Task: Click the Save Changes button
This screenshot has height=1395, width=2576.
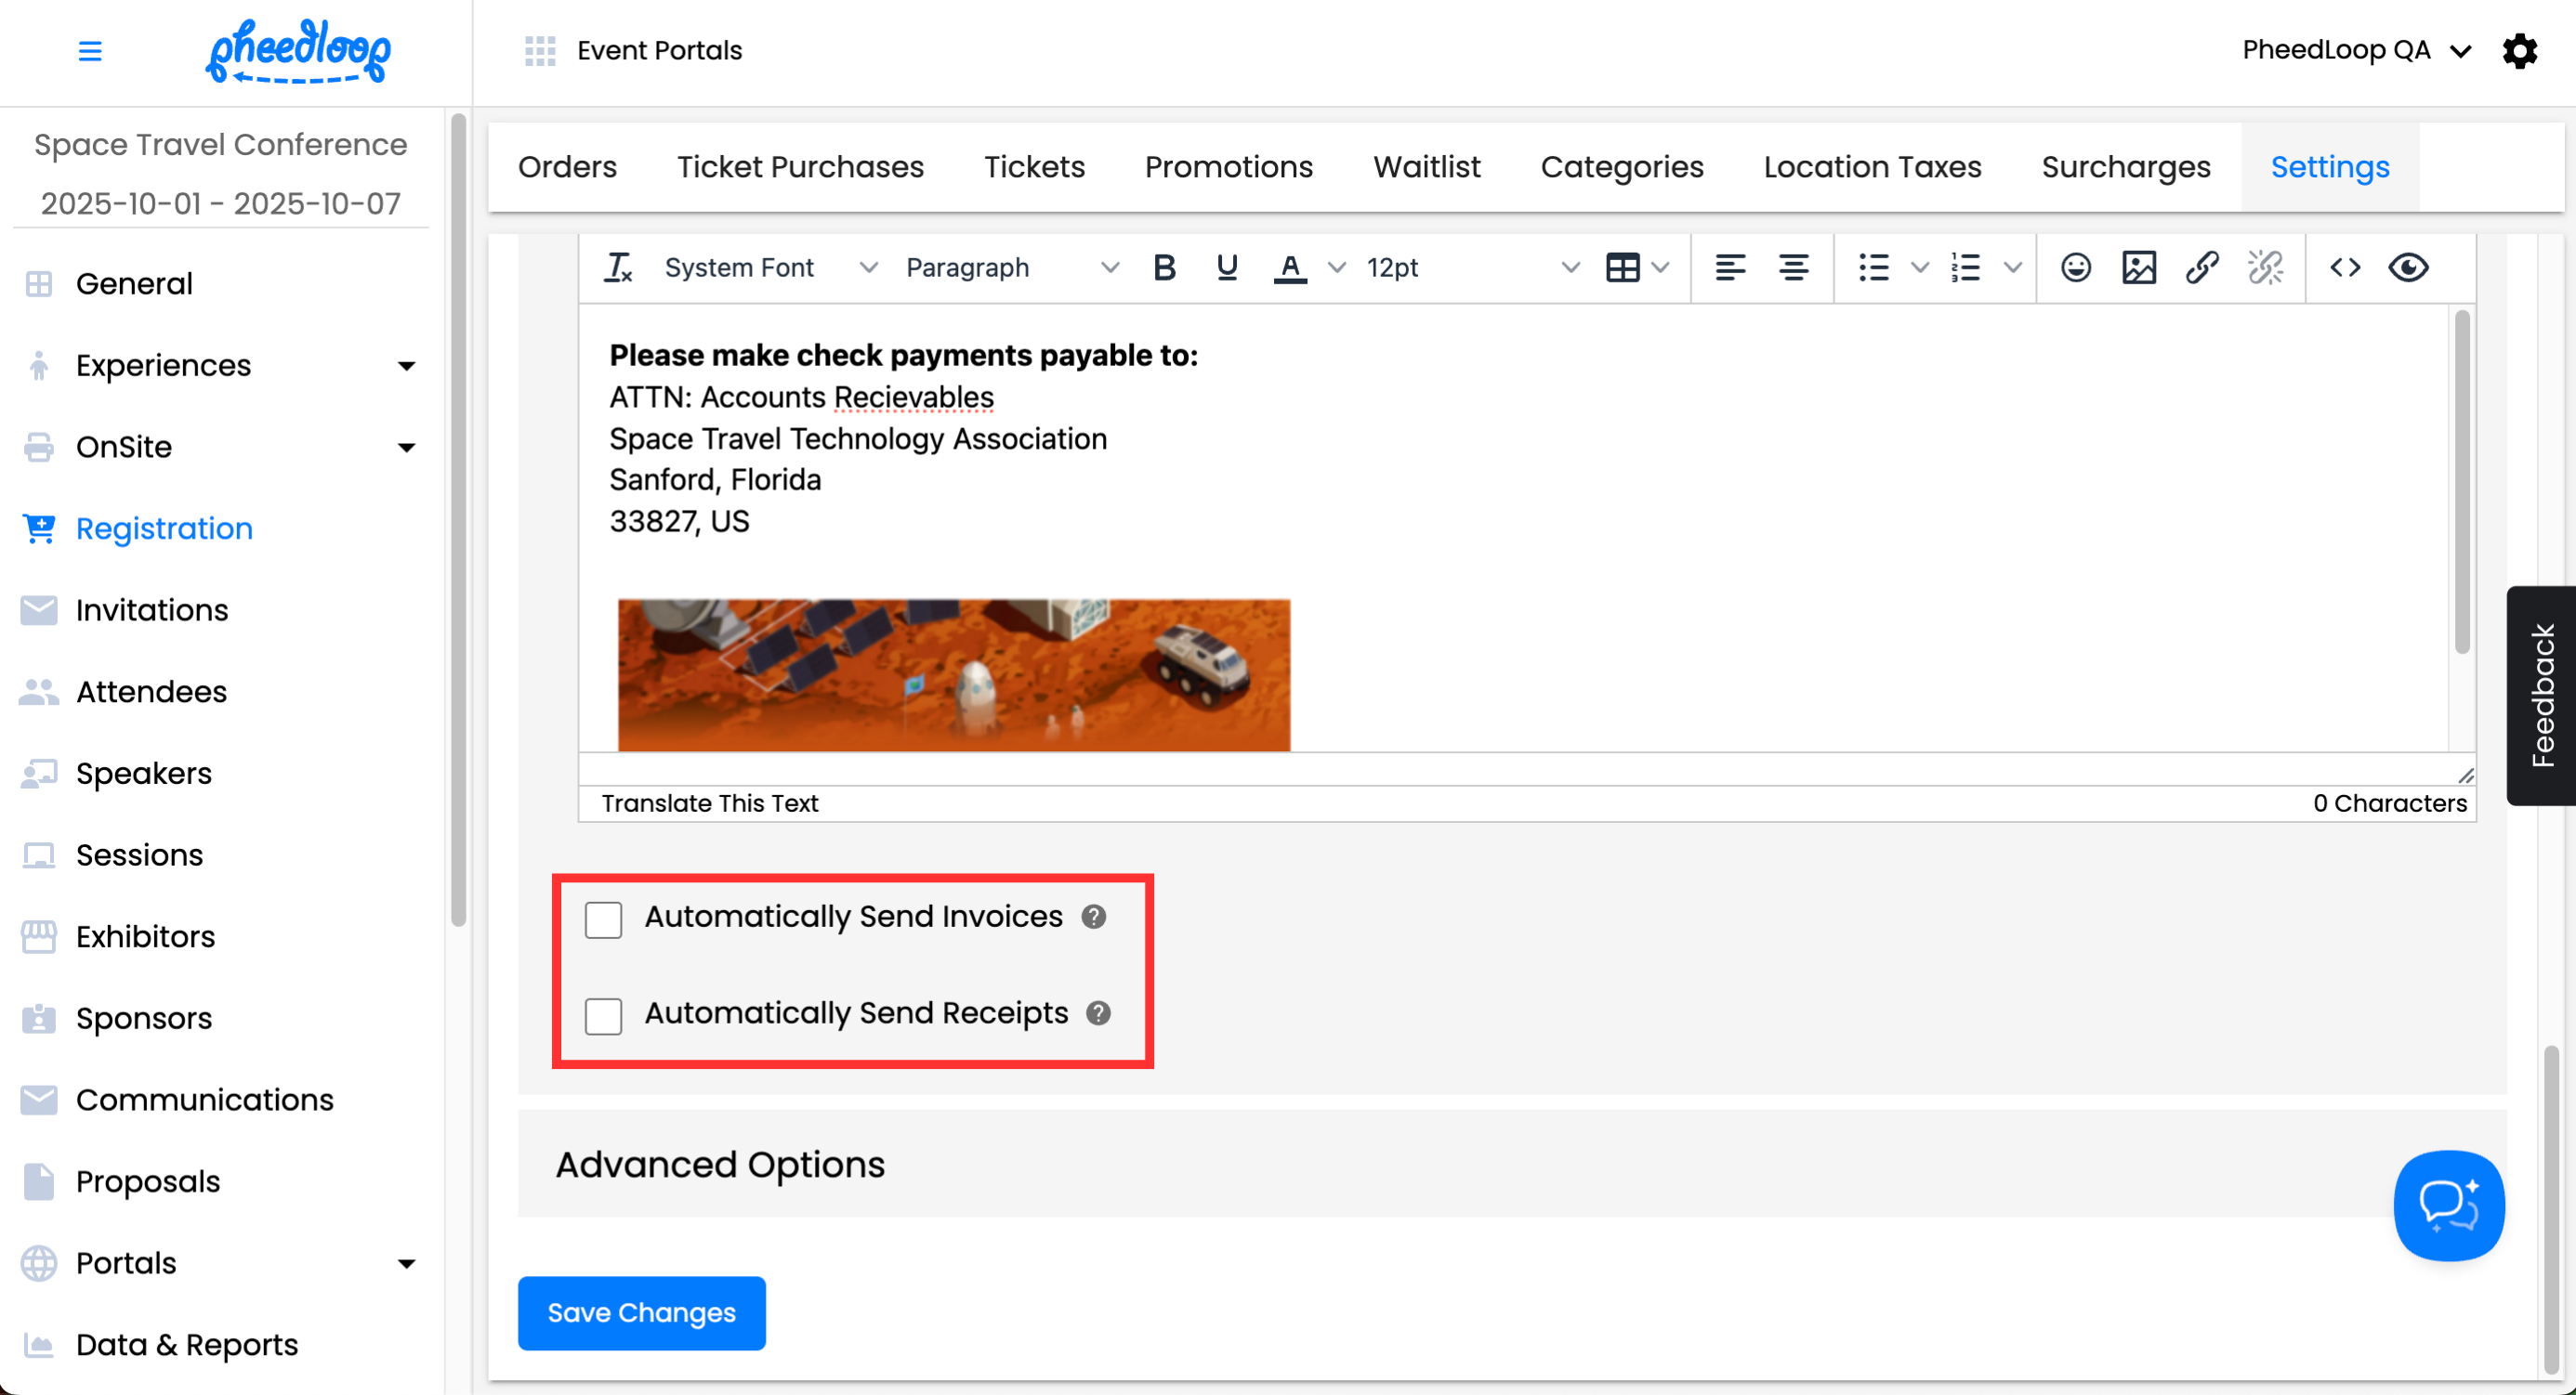Action: [641, 1312]
